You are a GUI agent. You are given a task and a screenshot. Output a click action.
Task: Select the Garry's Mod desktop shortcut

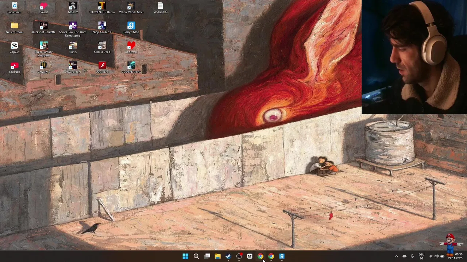pos(131,28)
